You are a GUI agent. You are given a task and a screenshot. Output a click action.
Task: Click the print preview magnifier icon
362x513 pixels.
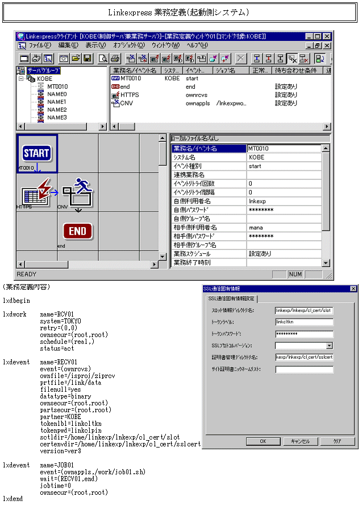103,59
